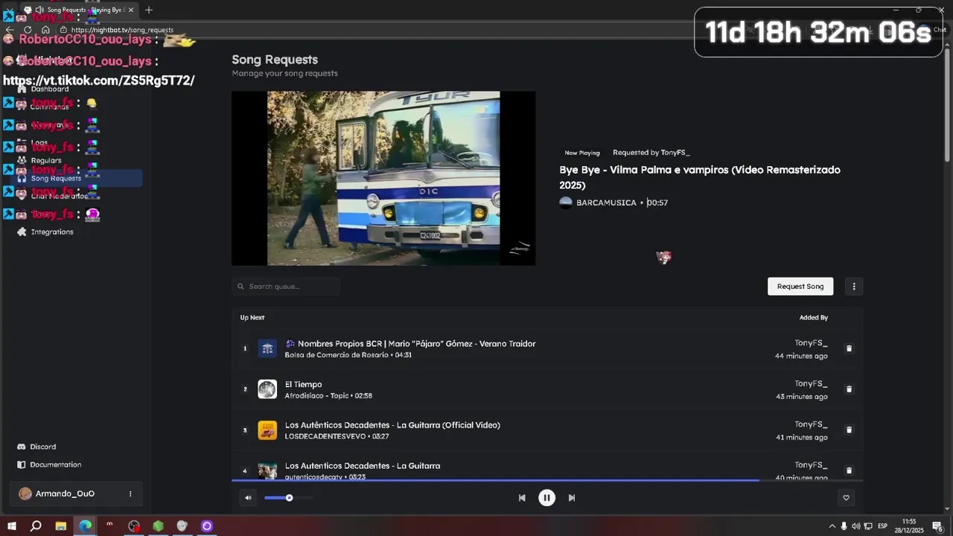
Task: Open the Bye Bye - Vilma Palma title
Action: (700, 177)
